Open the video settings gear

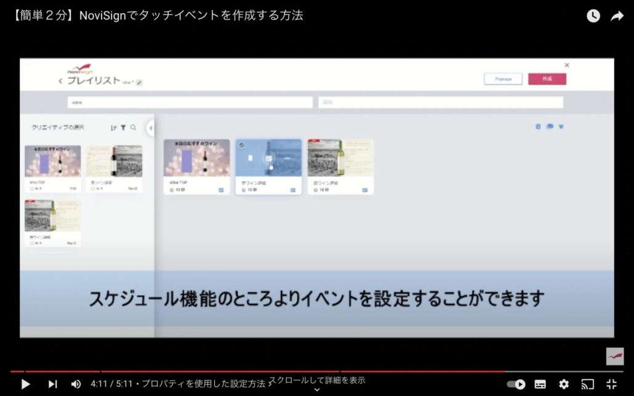point(564,384)
